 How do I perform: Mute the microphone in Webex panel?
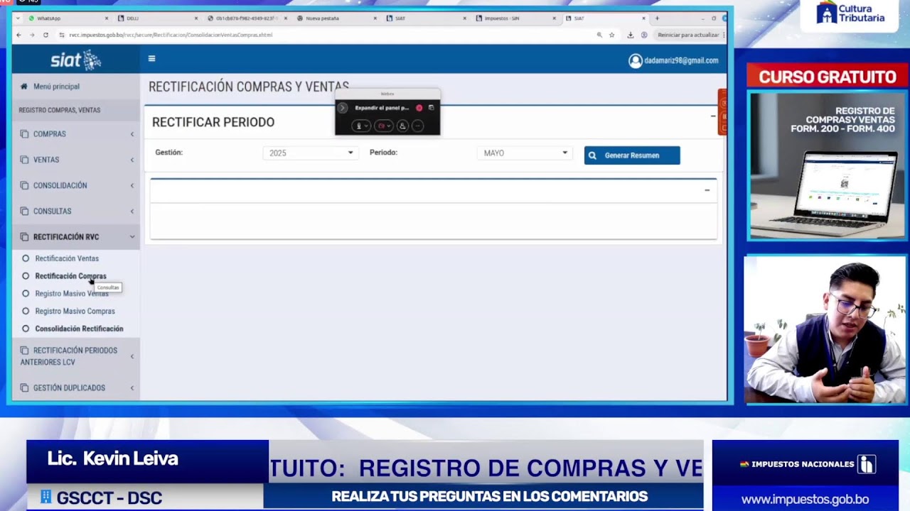[x=358, y=126]
